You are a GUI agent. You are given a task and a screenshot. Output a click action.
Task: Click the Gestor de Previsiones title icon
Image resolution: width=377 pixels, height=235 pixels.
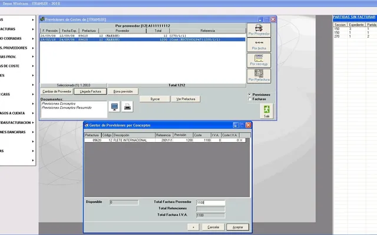pyautogui.click(x=87, y=125)
